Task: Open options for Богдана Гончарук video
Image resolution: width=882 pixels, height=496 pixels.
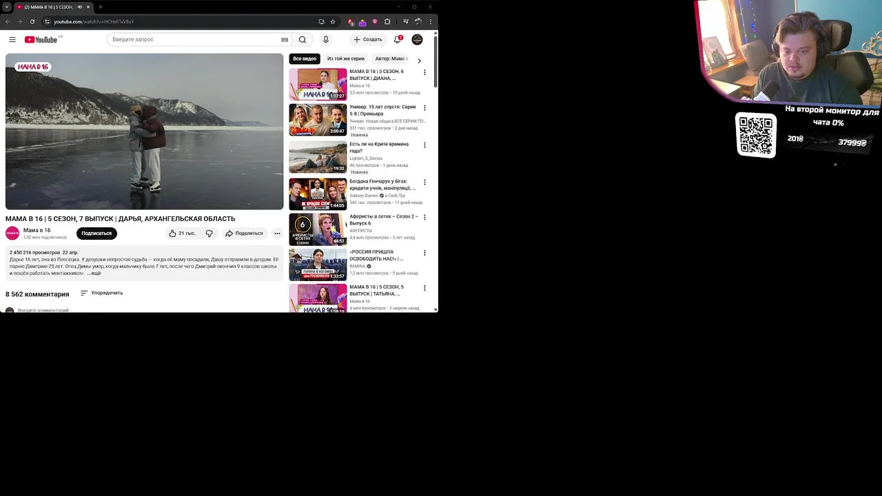Action: pos(424,183)
